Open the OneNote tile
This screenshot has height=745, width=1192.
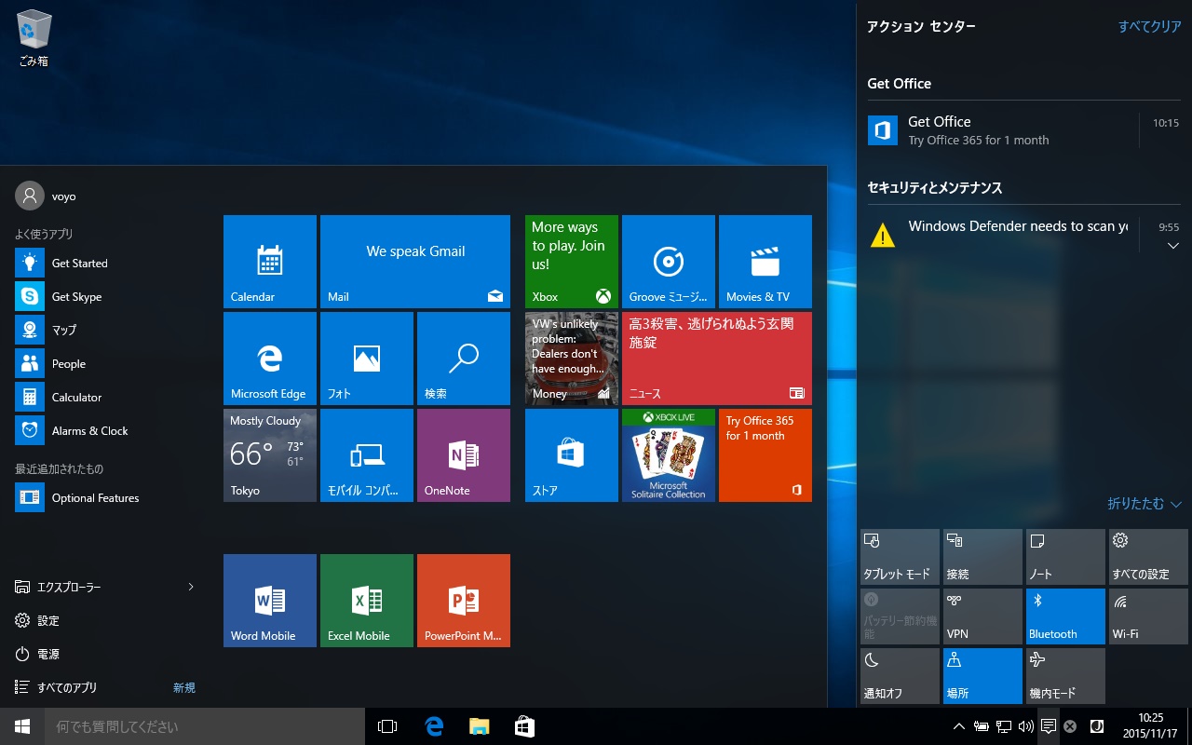click(x=463, y=455)
